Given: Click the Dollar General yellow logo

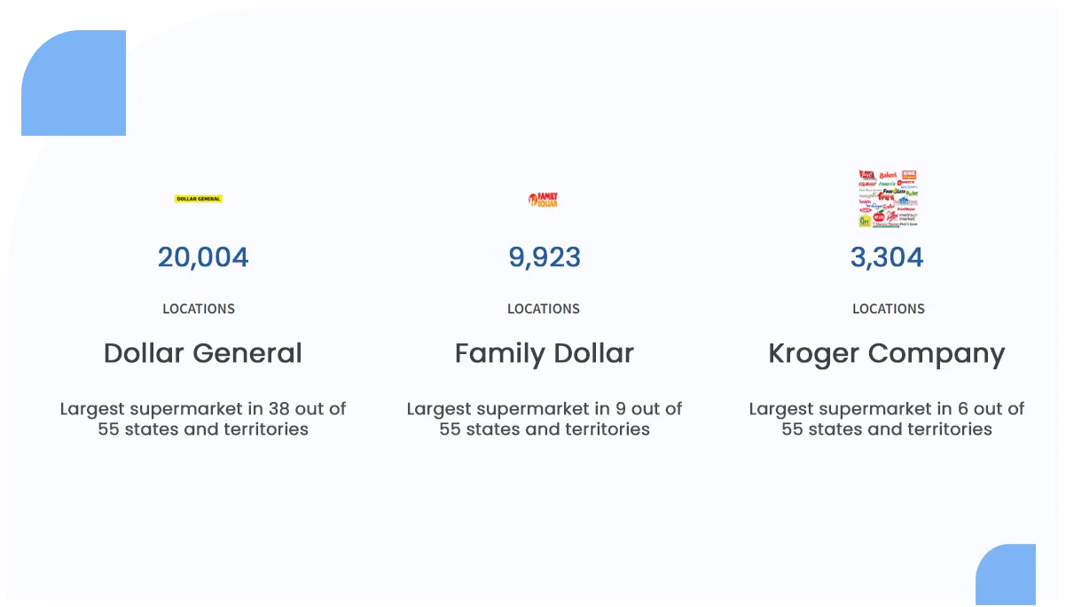Looking at the screenshot, I should 199,199.
